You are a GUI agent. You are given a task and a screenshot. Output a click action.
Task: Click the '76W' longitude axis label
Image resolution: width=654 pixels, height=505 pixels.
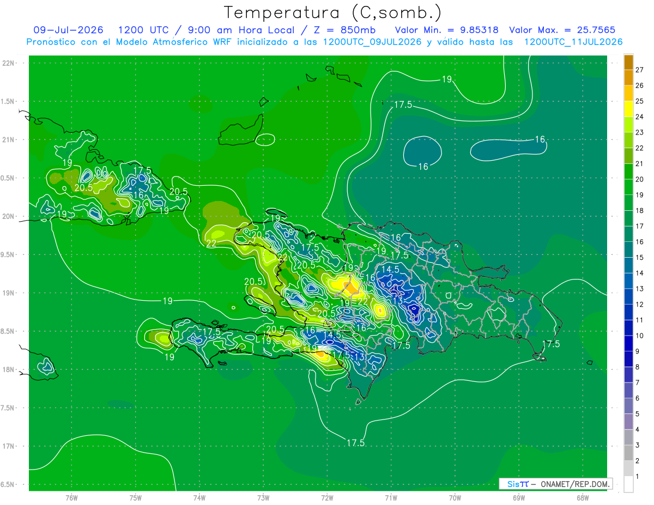click(71, 497)
